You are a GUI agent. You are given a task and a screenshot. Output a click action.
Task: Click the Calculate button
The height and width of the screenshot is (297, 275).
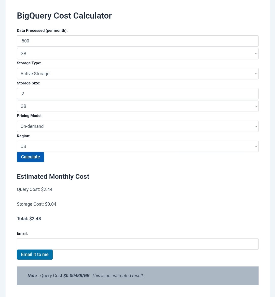tap(30, 157)
